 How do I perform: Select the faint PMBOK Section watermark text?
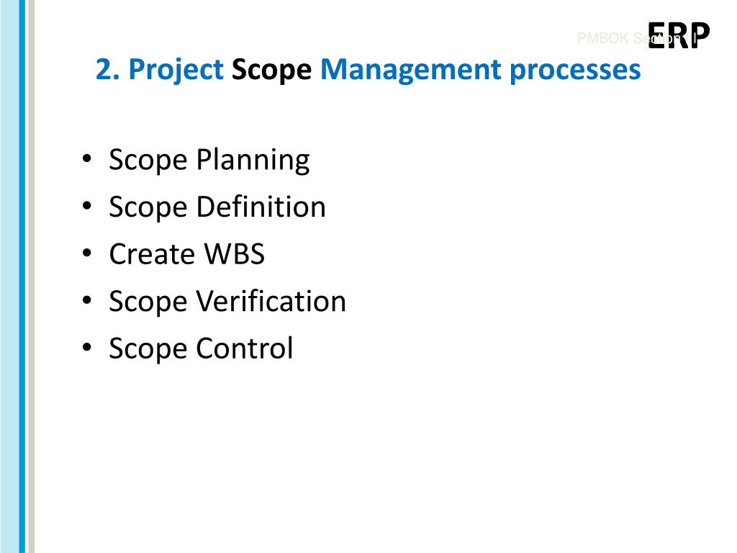pos(636,38)
